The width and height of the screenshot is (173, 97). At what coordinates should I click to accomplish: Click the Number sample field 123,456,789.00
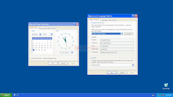pos(117,40)
